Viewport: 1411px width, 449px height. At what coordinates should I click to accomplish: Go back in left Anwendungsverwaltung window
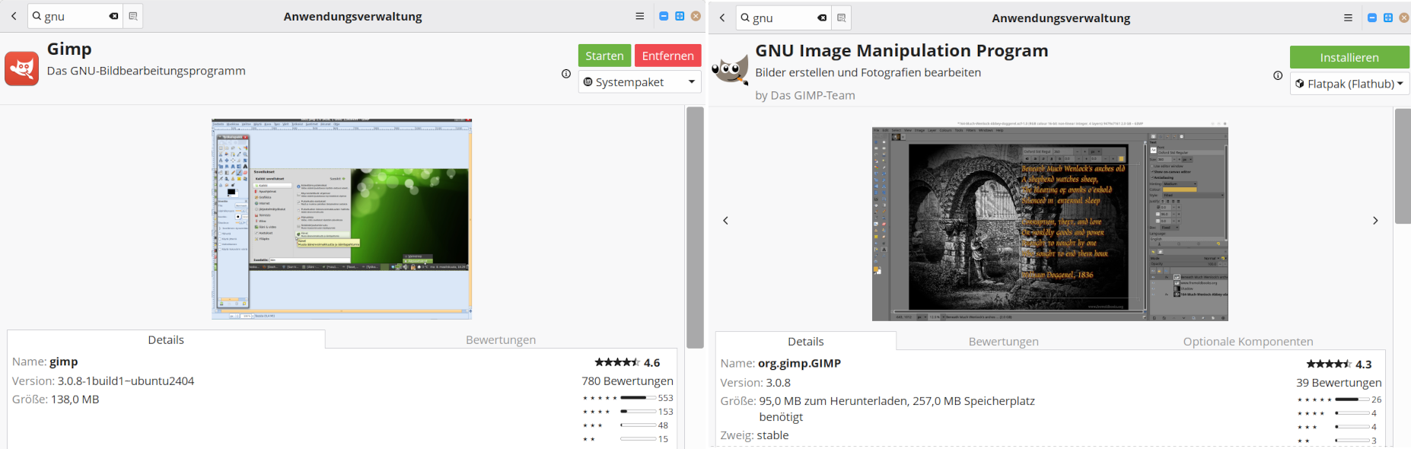[14, 16]
